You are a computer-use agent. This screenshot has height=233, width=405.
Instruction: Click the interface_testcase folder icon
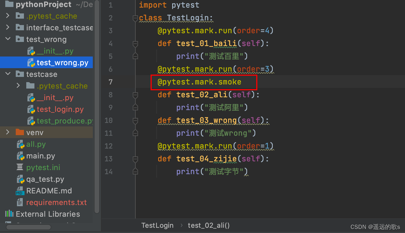coord(20,28)
